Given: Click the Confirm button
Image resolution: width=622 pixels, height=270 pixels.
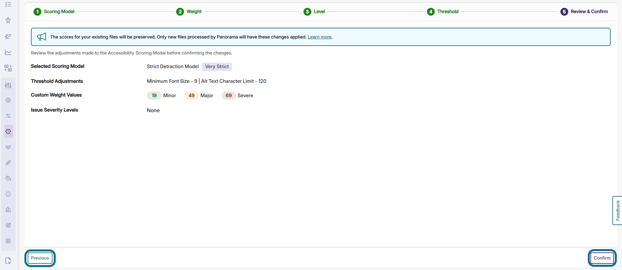Looking at the screenshot, I should tap(602, 258).
